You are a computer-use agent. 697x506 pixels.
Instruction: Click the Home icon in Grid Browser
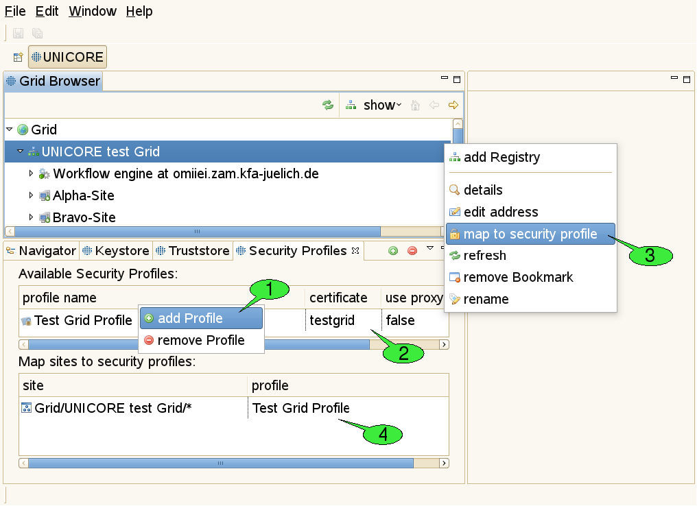pyautogui.click(x=415, y=106)
